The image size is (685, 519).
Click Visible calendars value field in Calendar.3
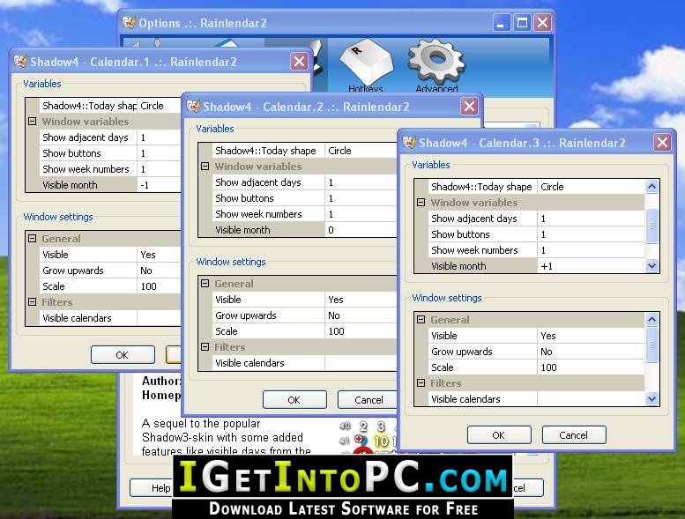[591, 398]
